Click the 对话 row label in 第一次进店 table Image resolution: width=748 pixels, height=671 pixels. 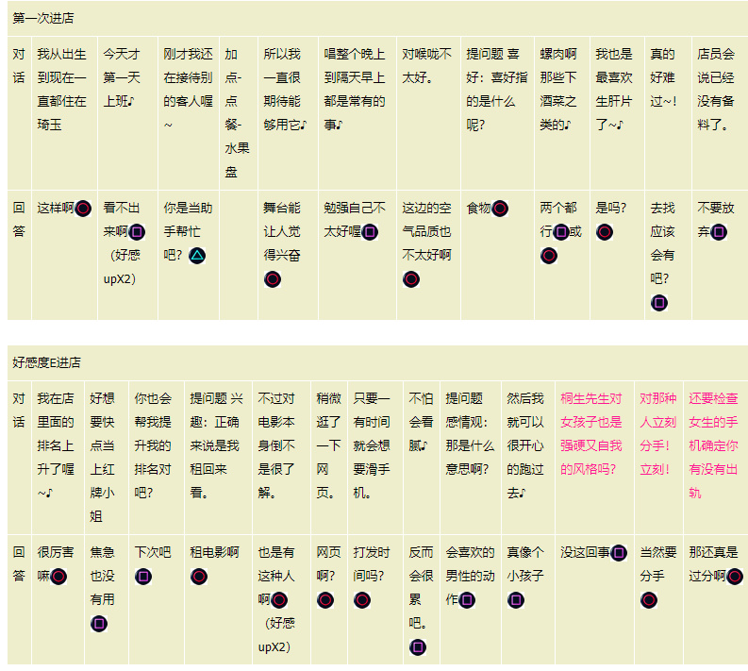click(19, 66)
